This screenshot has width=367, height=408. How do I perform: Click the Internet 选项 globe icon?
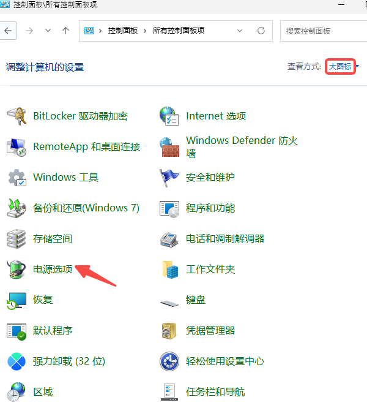click(x=169, y=116)
